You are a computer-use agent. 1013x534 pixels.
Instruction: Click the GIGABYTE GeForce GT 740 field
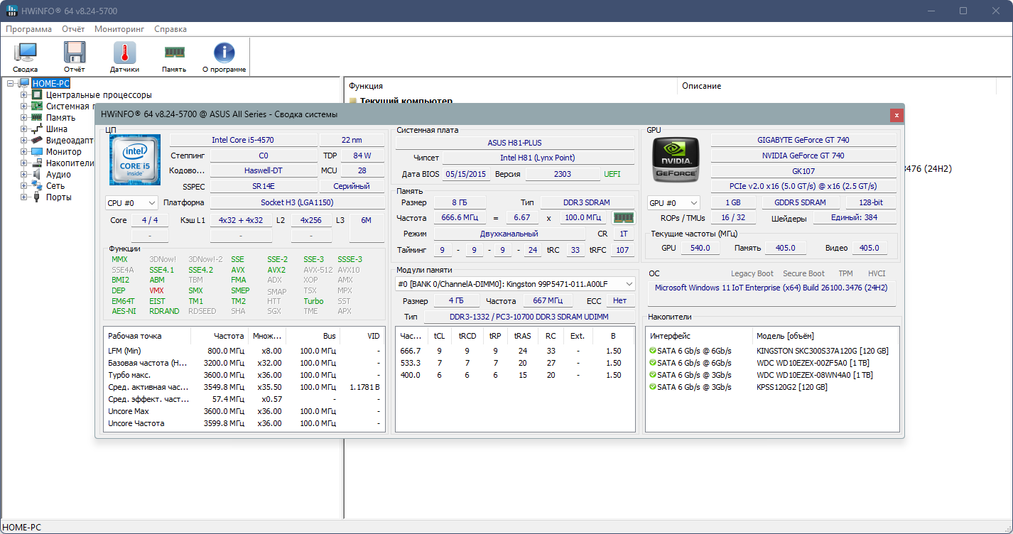point(803,140)
